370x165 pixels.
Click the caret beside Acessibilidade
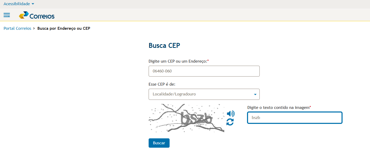[x=33, y=4]
